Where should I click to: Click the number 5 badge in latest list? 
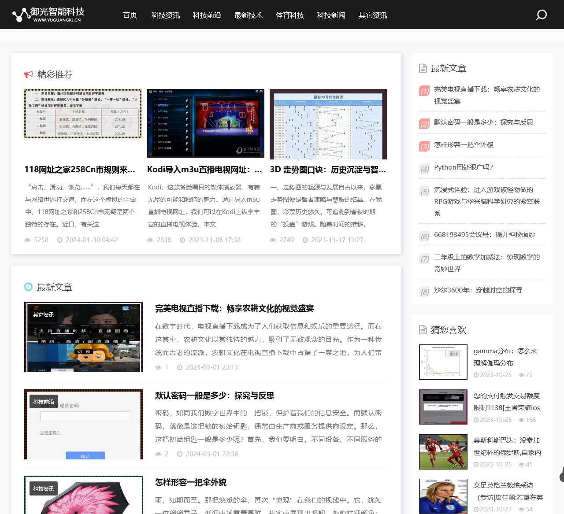[x=424, y=191]
